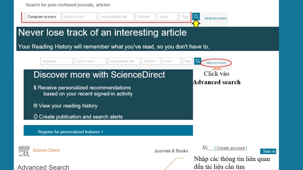This screenshot has height=170, width=303.
Task: Click search magnifier icon in second search bar
Action: coord(197,61)
